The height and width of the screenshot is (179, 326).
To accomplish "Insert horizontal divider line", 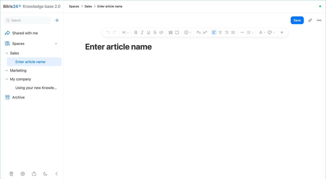I will (x=242, y=32).
